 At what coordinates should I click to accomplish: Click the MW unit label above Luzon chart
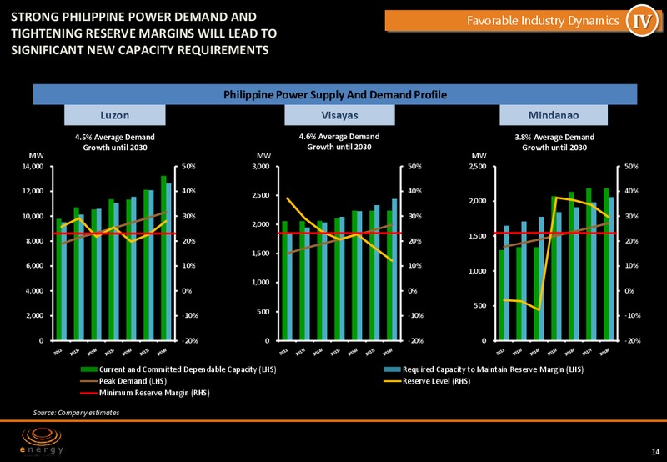(34, 156)
